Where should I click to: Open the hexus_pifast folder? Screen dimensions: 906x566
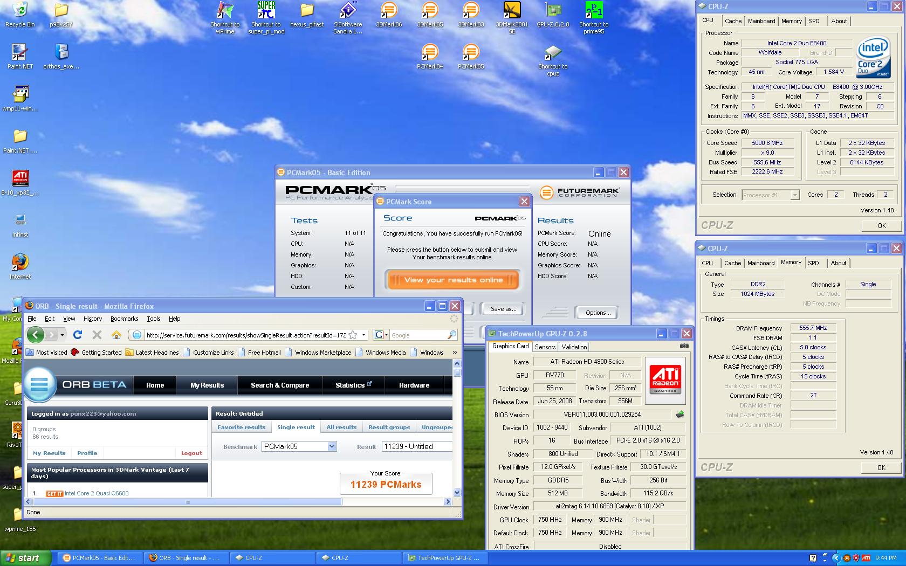[307, 15]
